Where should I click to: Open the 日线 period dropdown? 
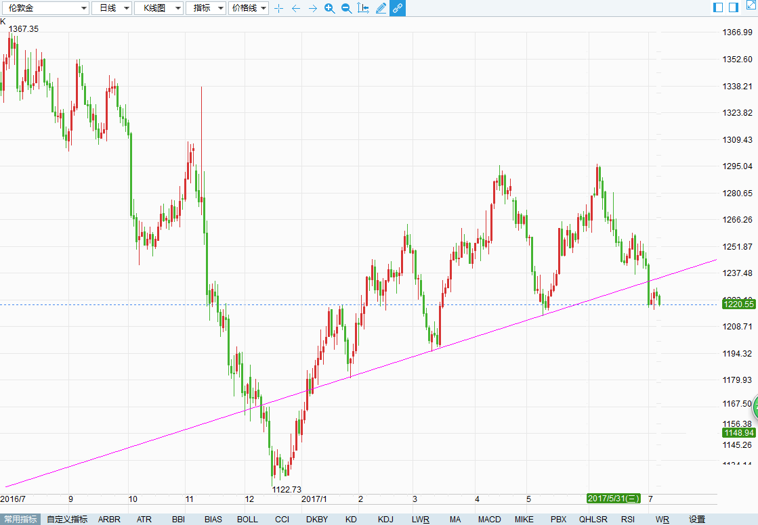pyautogui.click(x=112, y=8)
